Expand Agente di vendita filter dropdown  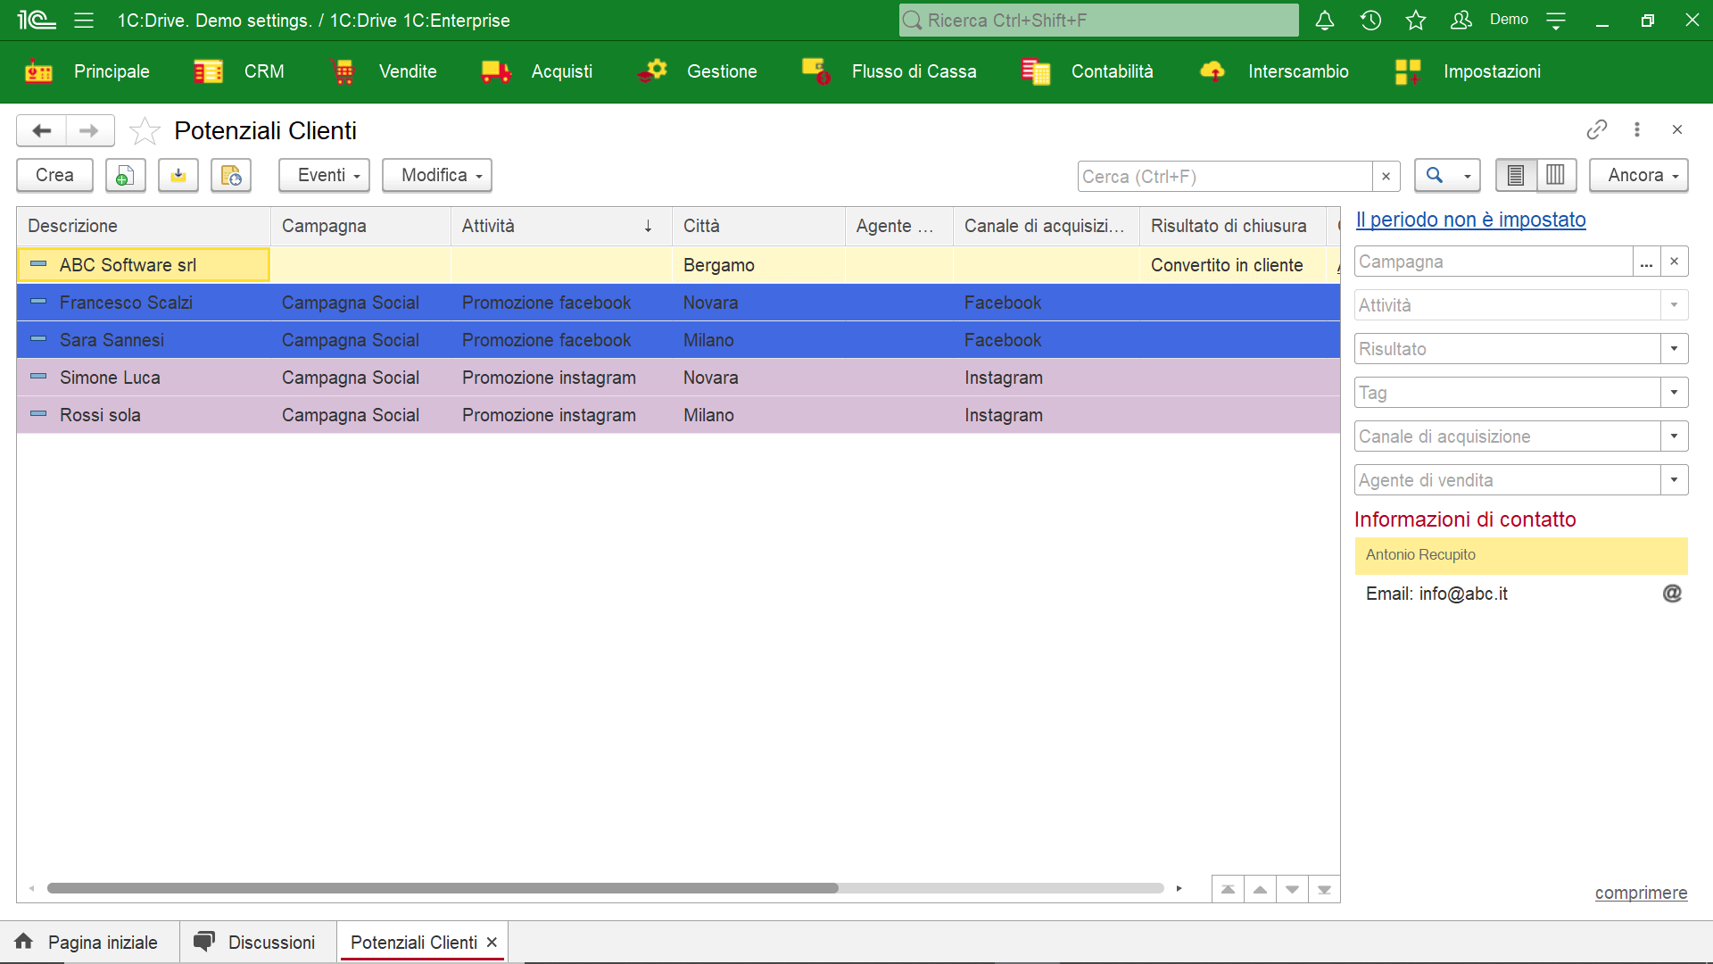1674,480
